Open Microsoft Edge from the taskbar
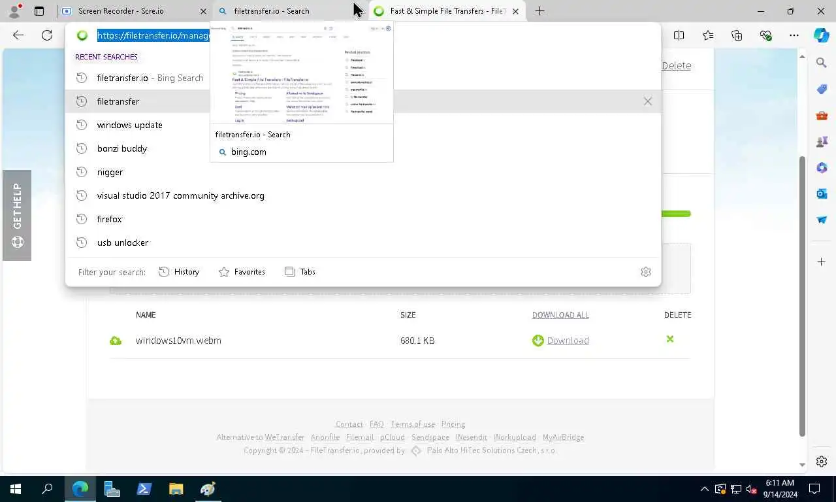This screenshot has height=502, width=836. [x=80, y=489]
